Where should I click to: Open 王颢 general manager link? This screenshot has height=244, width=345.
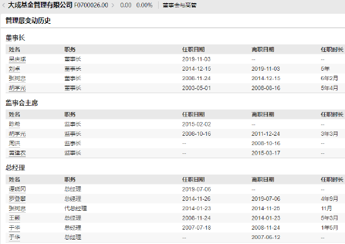tap(14, 218)
